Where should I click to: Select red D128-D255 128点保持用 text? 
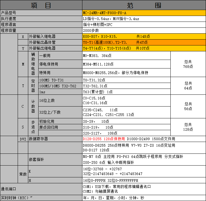(x=104, y=139)
